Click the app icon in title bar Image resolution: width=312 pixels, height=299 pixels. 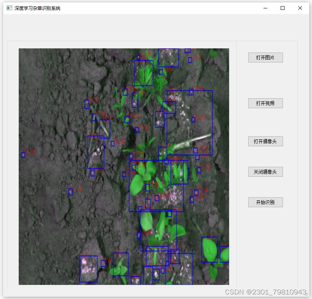[9, 8]
